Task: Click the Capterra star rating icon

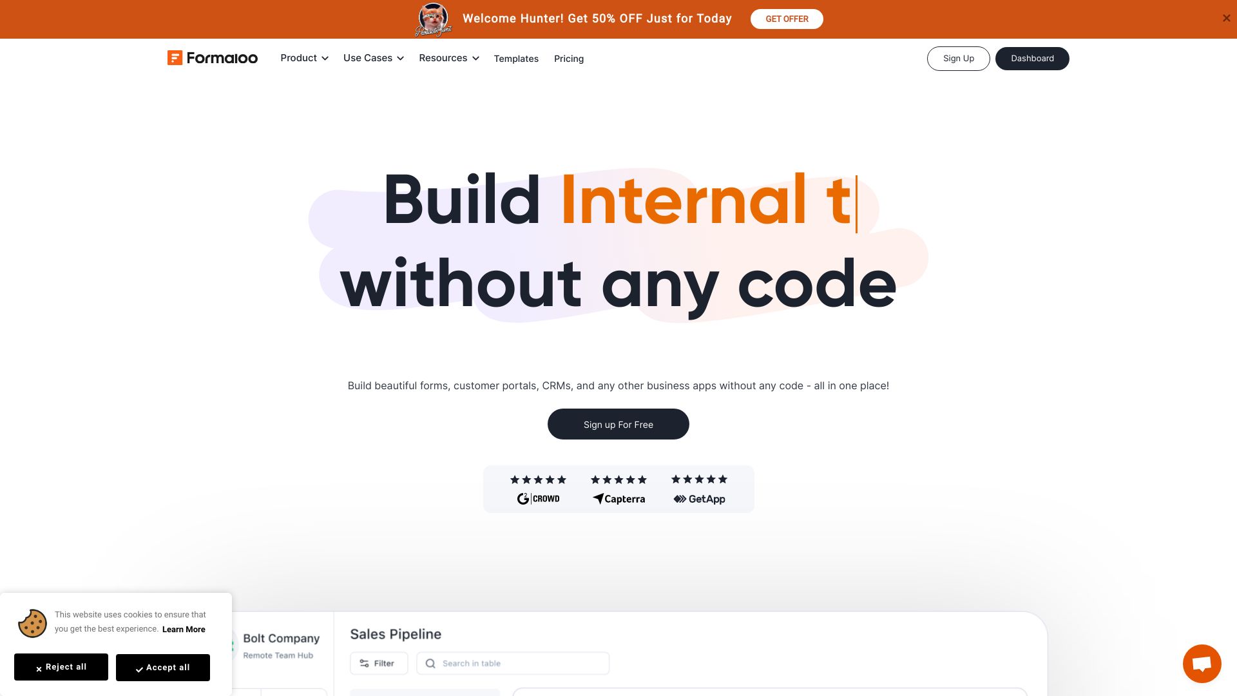Action: (618, 479)
